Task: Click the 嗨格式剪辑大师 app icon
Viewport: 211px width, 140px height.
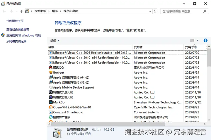Action: click(x=51, y=97)
